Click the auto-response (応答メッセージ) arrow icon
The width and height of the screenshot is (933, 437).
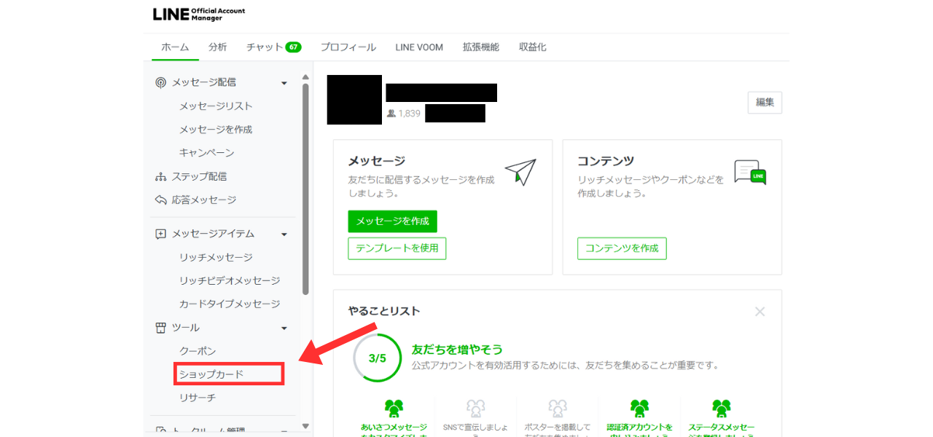pos(161,200)
